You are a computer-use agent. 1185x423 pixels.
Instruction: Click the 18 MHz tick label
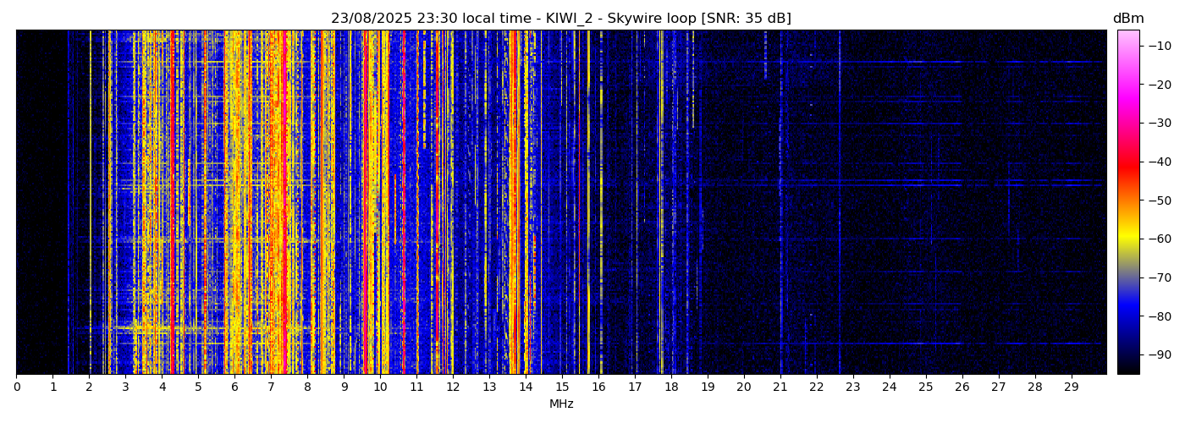click(671, 387)
